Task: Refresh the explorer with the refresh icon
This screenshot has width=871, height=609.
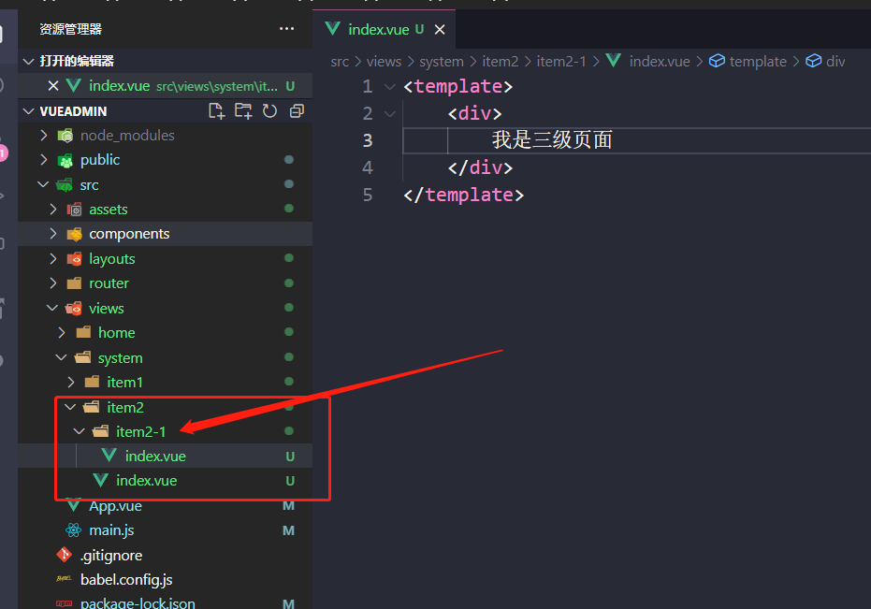Action: click(270, 111)
